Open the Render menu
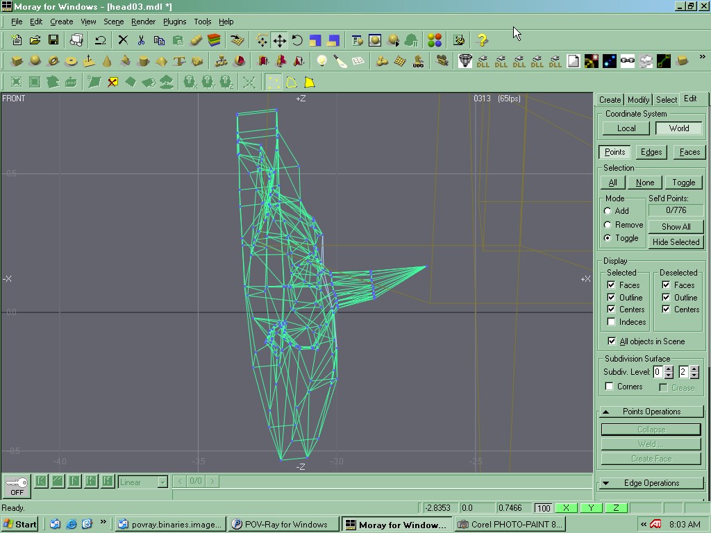The height and width of the screenshot is (533, 711). click(x=143, y=22)
